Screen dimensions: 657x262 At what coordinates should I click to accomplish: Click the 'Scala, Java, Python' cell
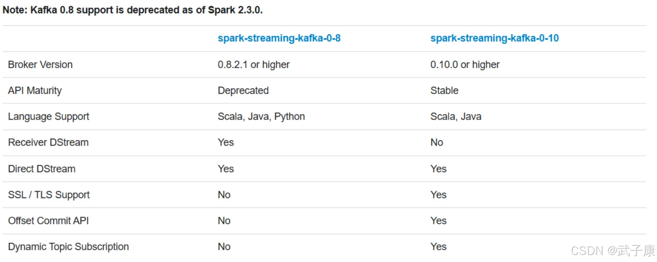coord(261,116)
